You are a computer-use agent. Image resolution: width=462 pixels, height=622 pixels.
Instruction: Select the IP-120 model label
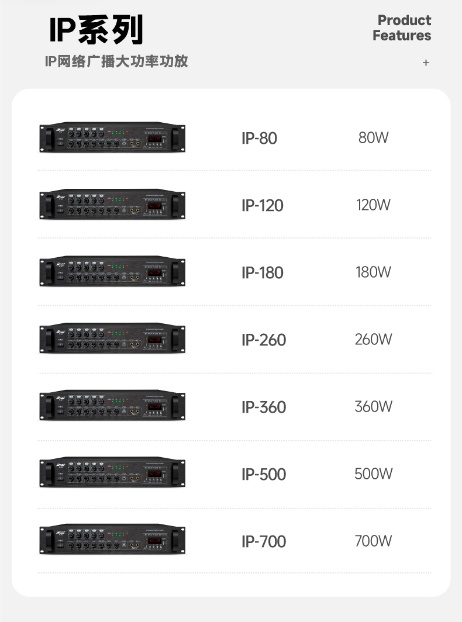(x=262, y=206)
